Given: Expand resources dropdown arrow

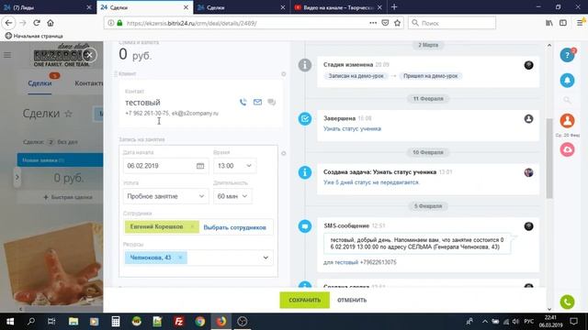Looking at the screenshot, I should [266, 258].
